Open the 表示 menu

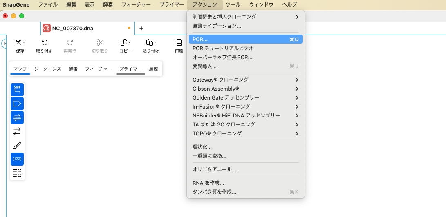(x=90, y=4)
